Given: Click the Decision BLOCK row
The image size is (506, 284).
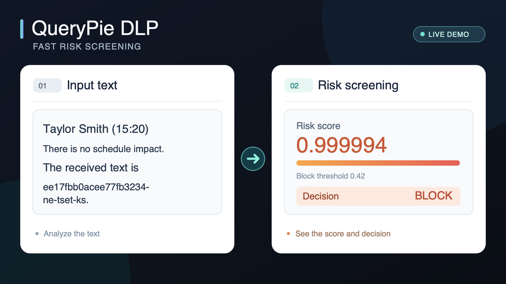Looking at the screenshot, I should pos(378,196).
